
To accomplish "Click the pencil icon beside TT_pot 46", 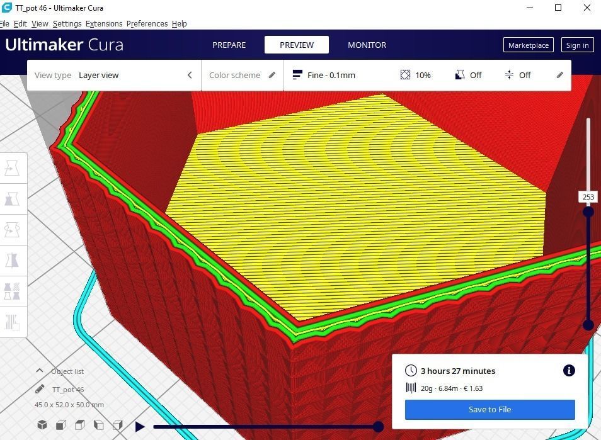I will pos(40,389).
